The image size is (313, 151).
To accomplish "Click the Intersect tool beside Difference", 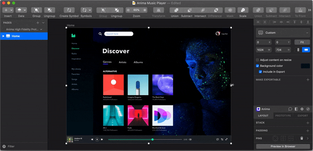I will coord(203,10).
